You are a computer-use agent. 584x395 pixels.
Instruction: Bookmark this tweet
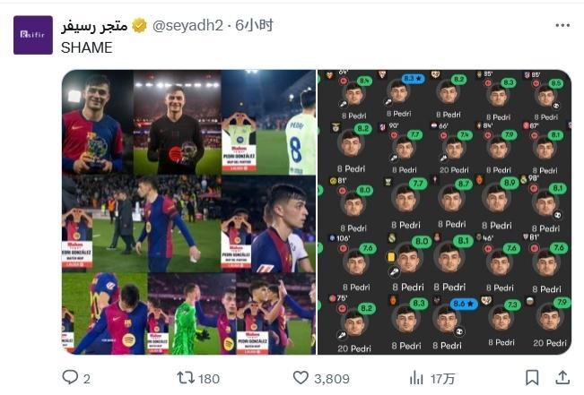pyautogui.click(x=532, y=378)
